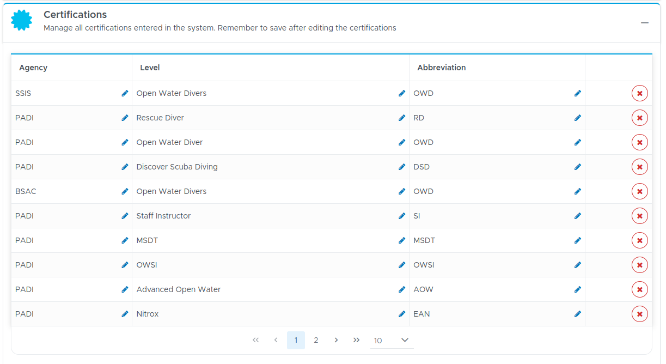This screenshot has width=666, height=364.
Task: Delete the Nitrox certification
Action: (640, 314)
